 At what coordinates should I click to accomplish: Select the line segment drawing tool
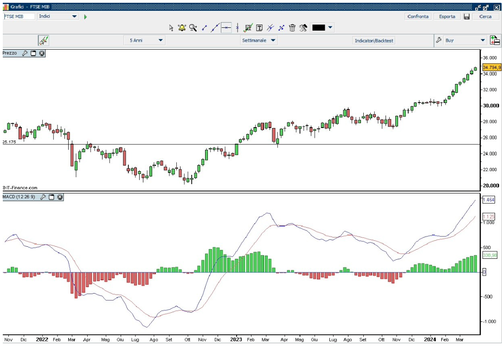(x=204, y=28)
